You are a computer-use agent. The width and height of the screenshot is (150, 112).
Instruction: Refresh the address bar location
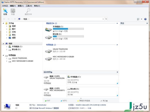106,19
